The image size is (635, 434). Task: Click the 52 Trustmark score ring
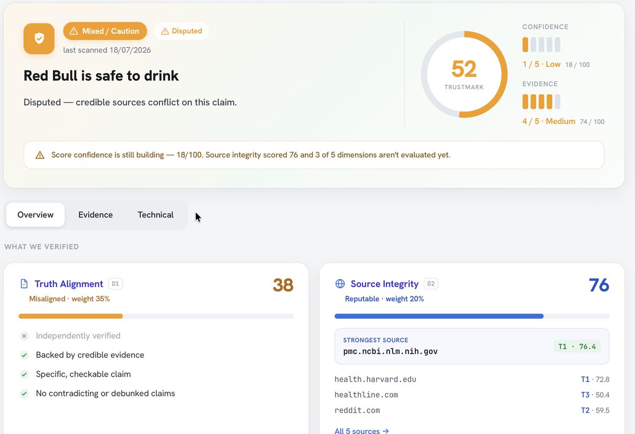[464, 74]
